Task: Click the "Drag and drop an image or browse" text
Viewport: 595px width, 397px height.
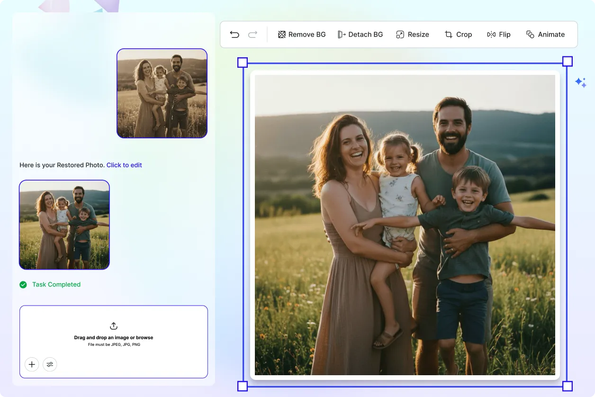Action: click(114, 338)
